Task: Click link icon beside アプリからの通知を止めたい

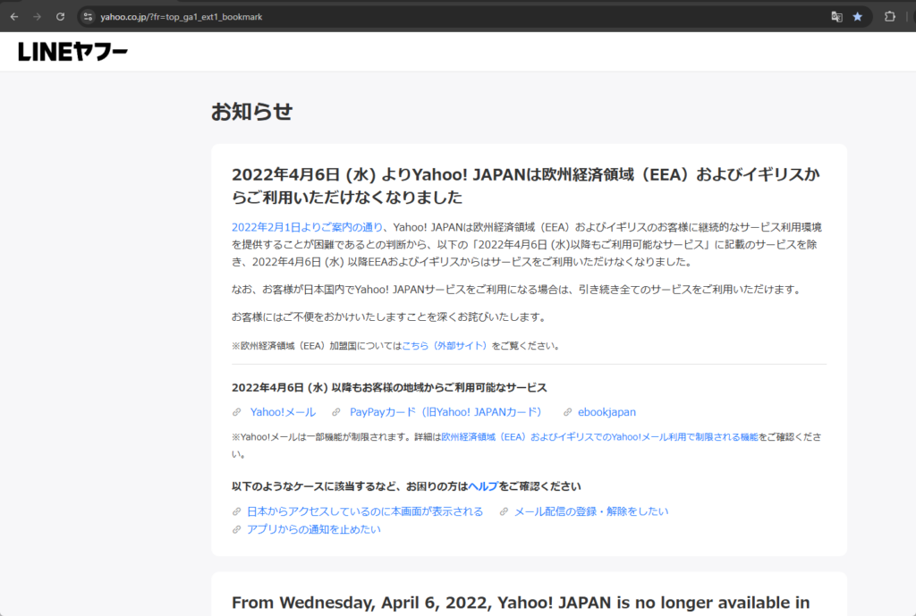Action: coord(236,529)
